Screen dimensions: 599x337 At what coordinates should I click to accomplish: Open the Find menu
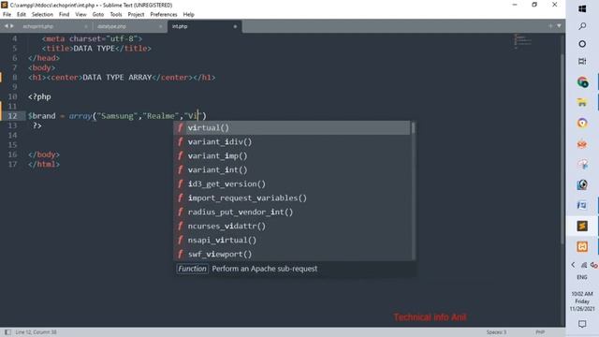65,15
